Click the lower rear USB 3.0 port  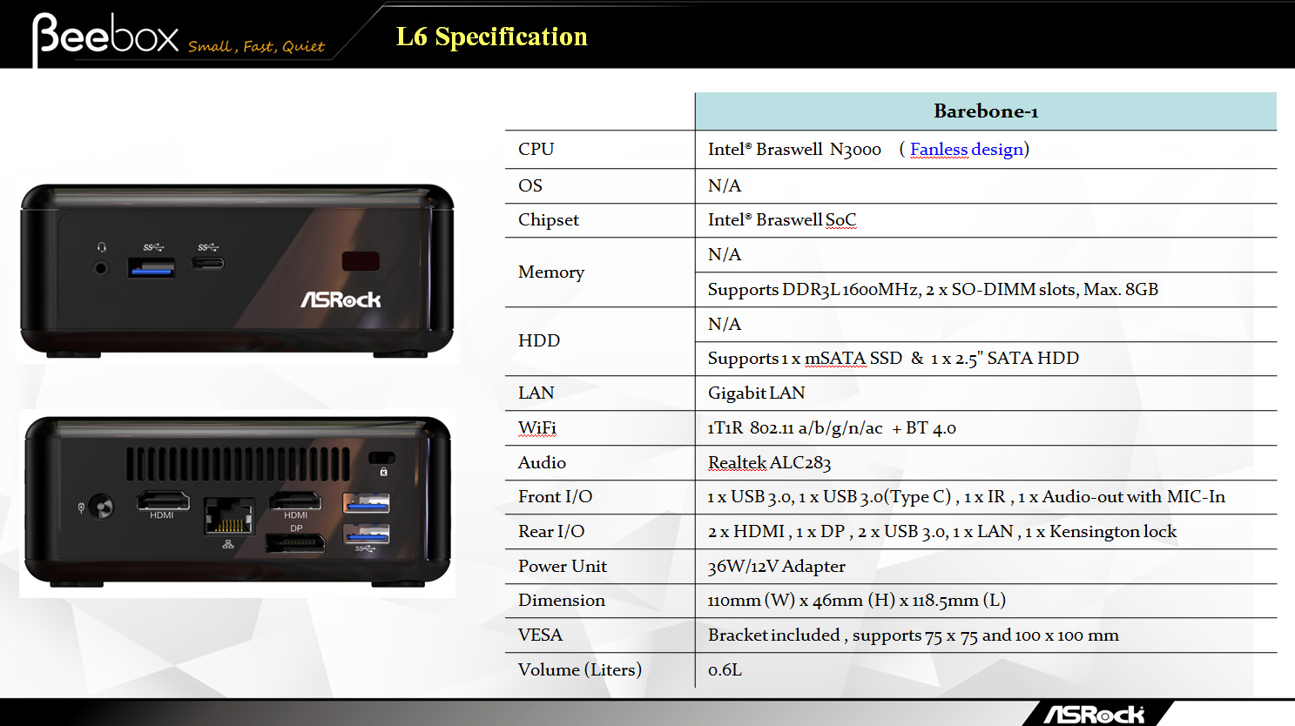(x=366, y=533)
